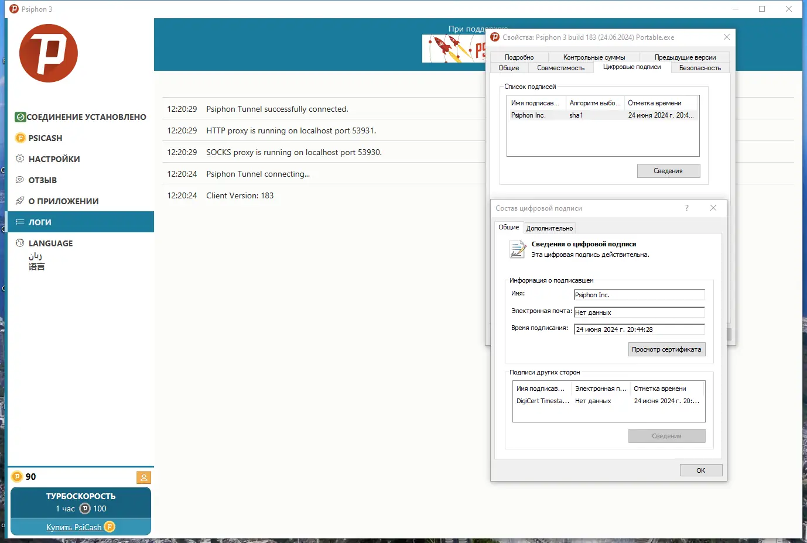This screenshot has width=807, height=543.
Task: Click the rockets sponsor banner image
Action: 454,49
